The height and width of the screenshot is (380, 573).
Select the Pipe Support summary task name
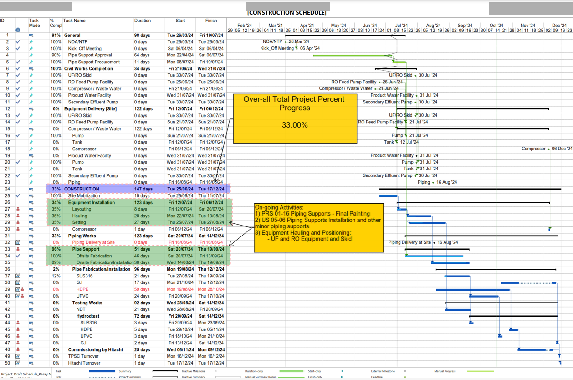point(86,250)
